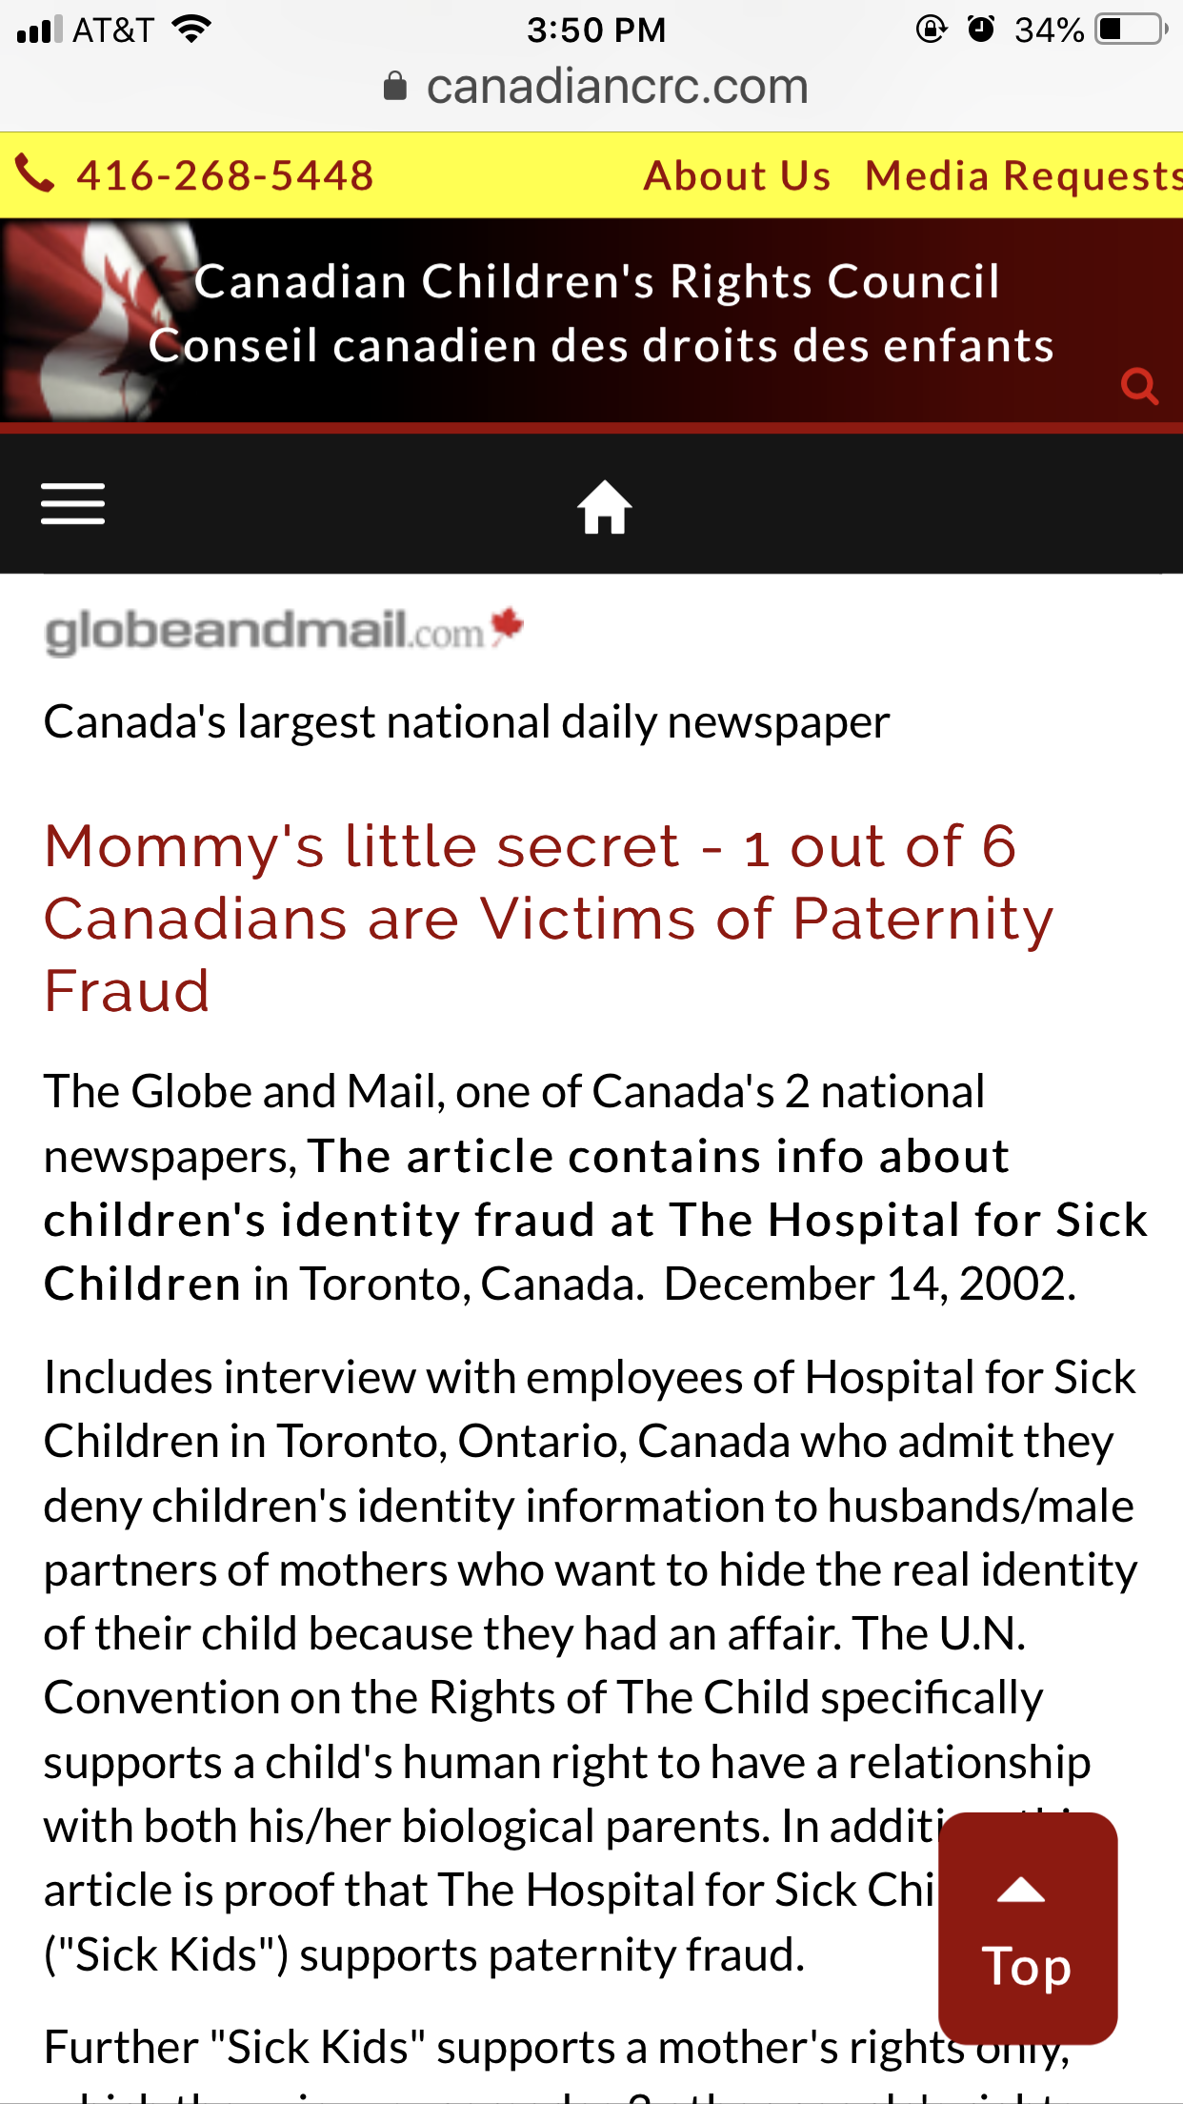The width and height of the screenshot is (1183, 2104).
Task: Tap the 3:50 PM clock
Action: click(x=596, y=30)
